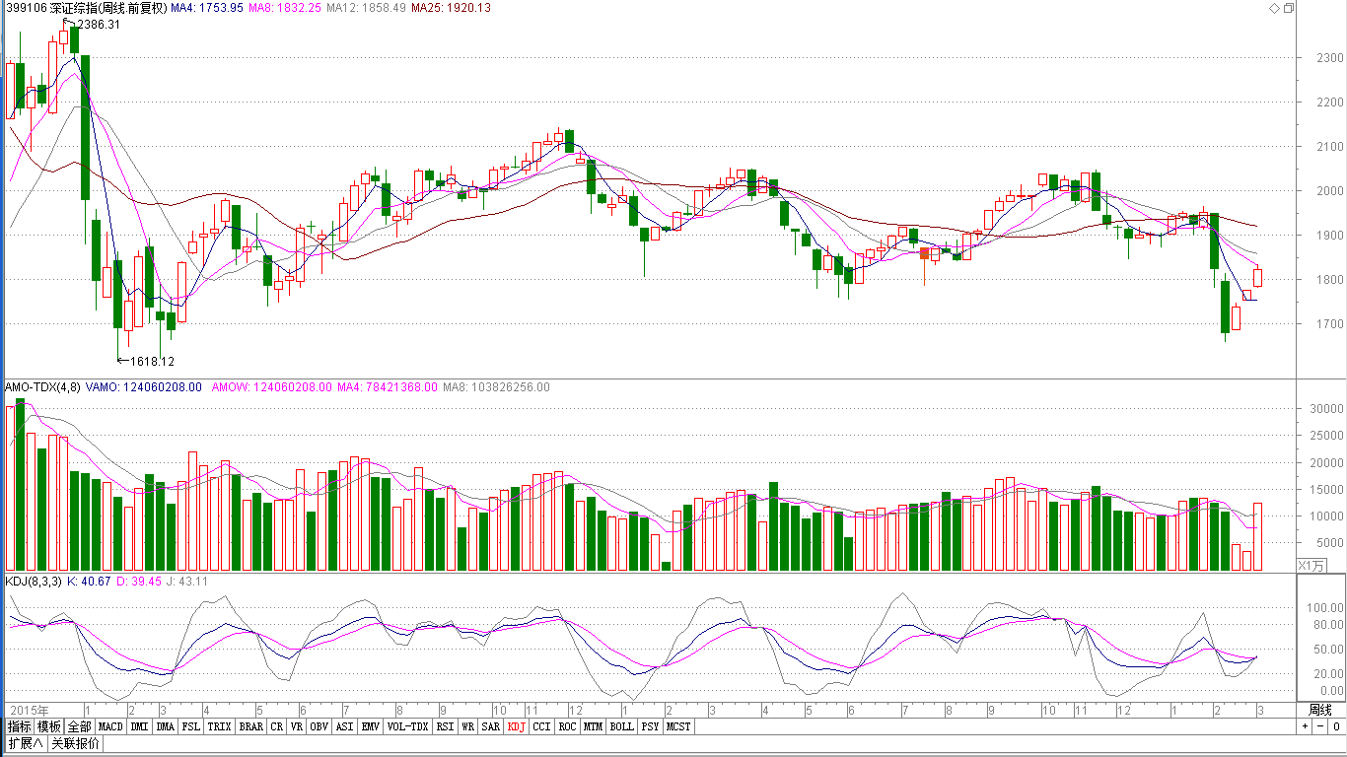Expand the 扩展 panel

pos(26,743)
